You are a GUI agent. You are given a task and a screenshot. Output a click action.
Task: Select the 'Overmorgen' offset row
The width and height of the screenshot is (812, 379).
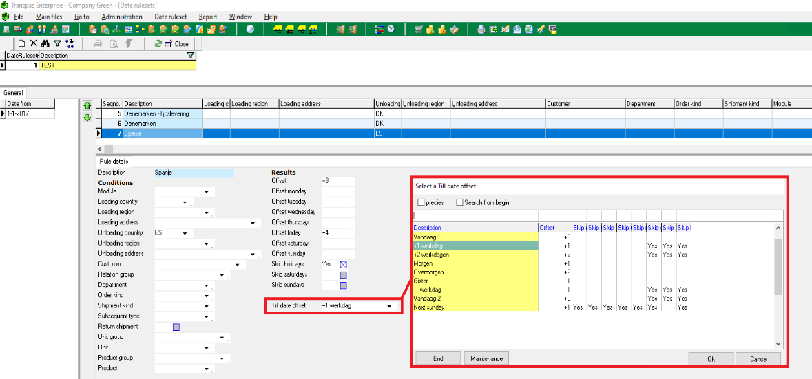pyautogui.click(x=475, y=272)
